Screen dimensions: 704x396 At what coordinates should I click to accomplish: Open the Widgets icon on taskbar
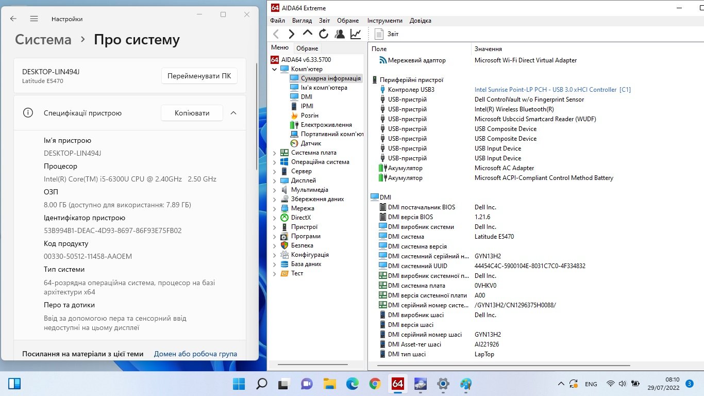point(14,384)
